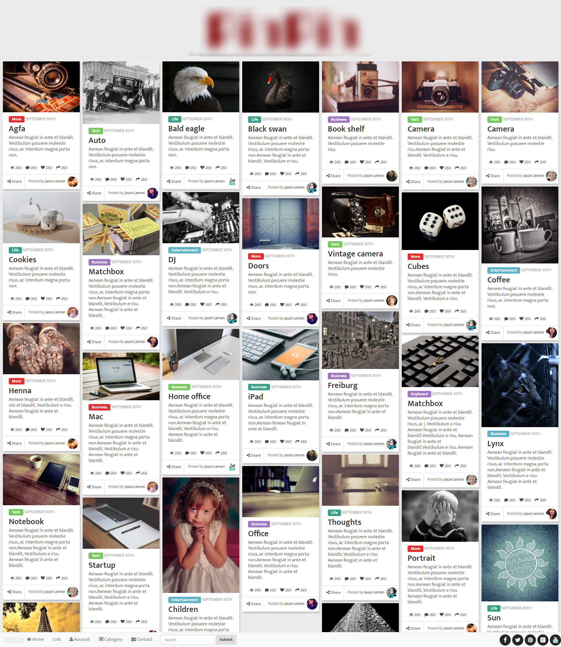Click the Submit search button
Viewport: 561px width, 647px height.
coord(226,639)
